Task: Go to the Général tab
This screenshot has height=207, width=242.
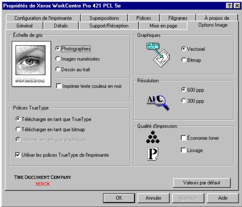Action: click(x=24, y=26)
